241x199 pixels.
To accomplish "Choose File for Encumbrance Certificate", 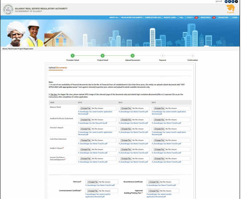I will (x=154, y=182).
